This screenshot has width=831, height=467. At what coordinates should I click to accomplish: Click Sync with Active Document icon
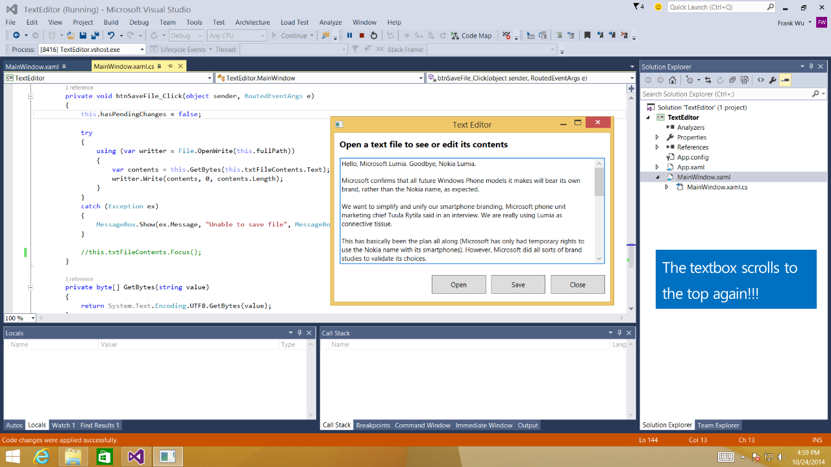(x=708, y=80)
